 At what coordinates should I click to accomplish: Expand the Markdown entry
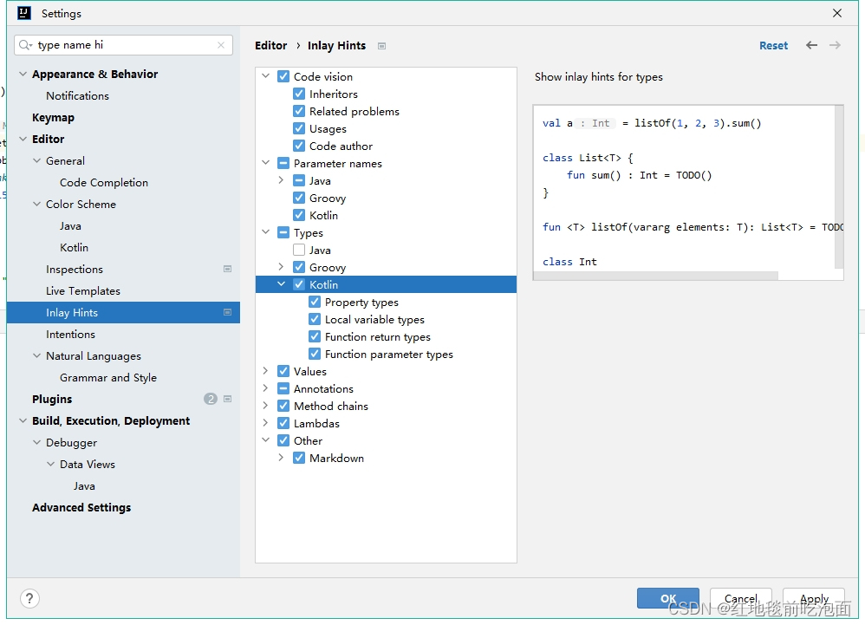coord(281,458)
